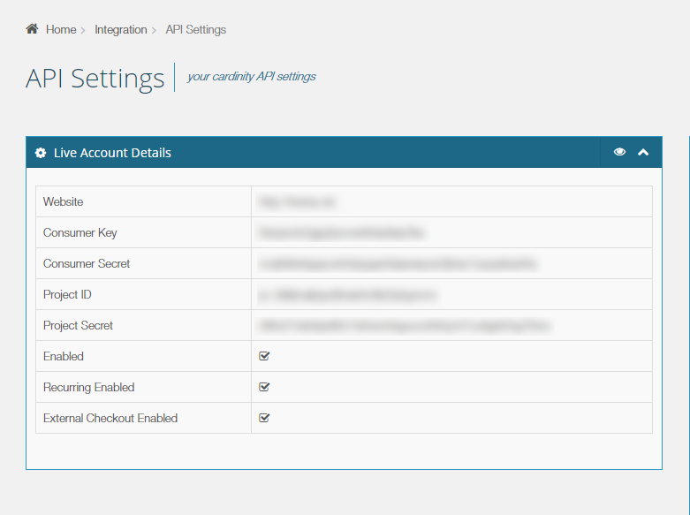Click the blurred Website value
The image size is (690, 515).
tap(297, 202)
